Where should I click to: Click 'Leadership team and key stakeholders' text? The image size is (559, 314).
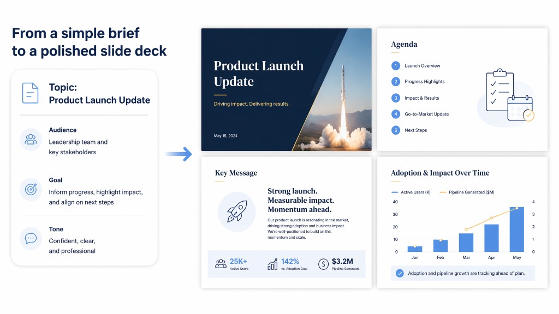point(78,147)
